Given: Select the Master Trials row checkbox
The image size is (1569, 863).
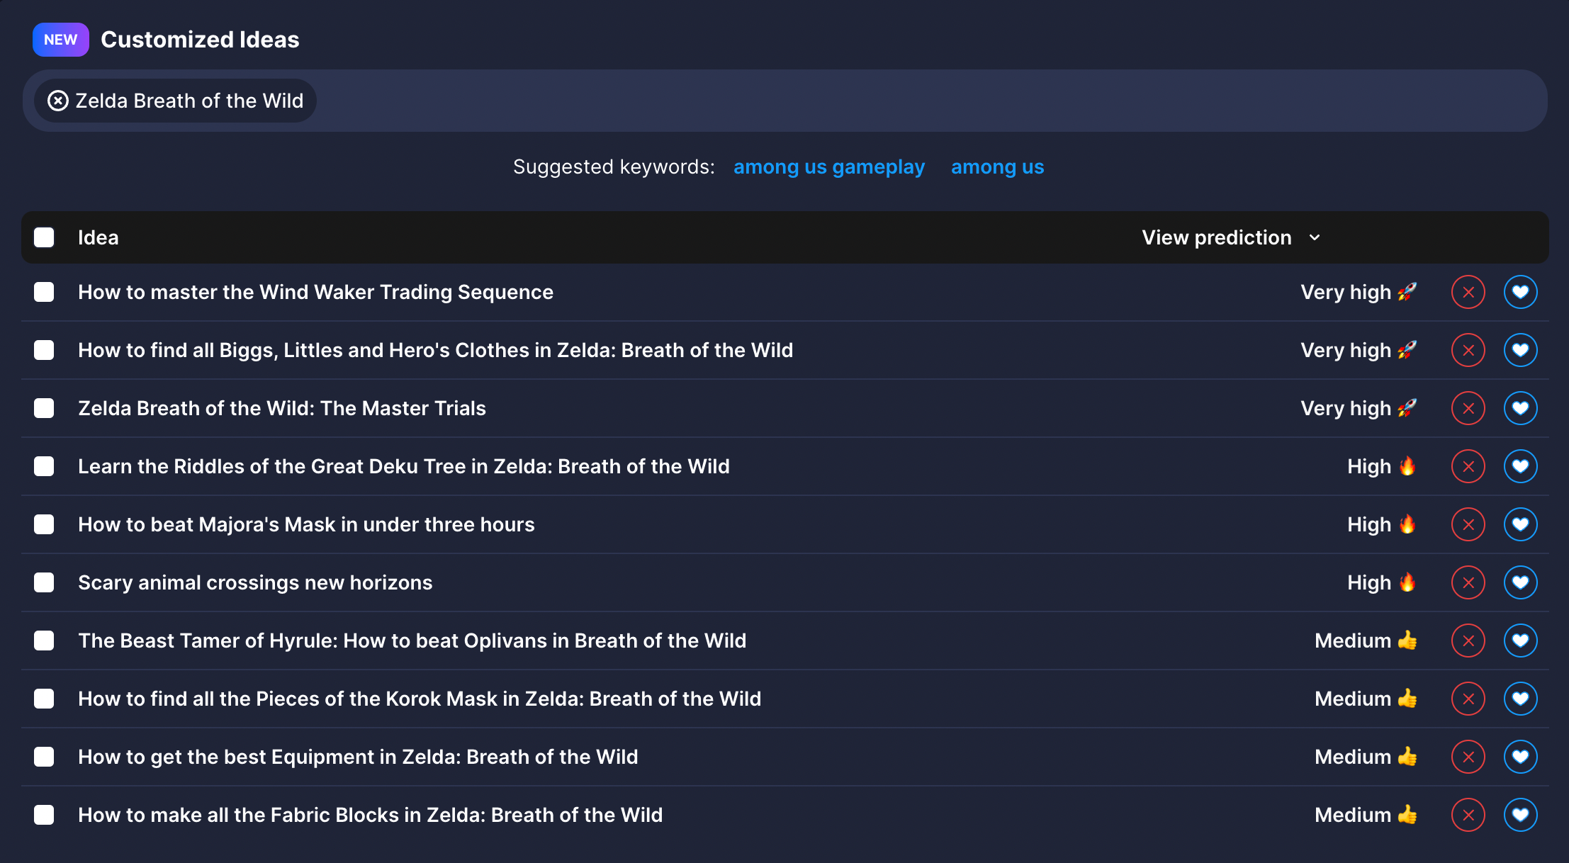Looking at the screenshot, I should (x=44, y=408).
